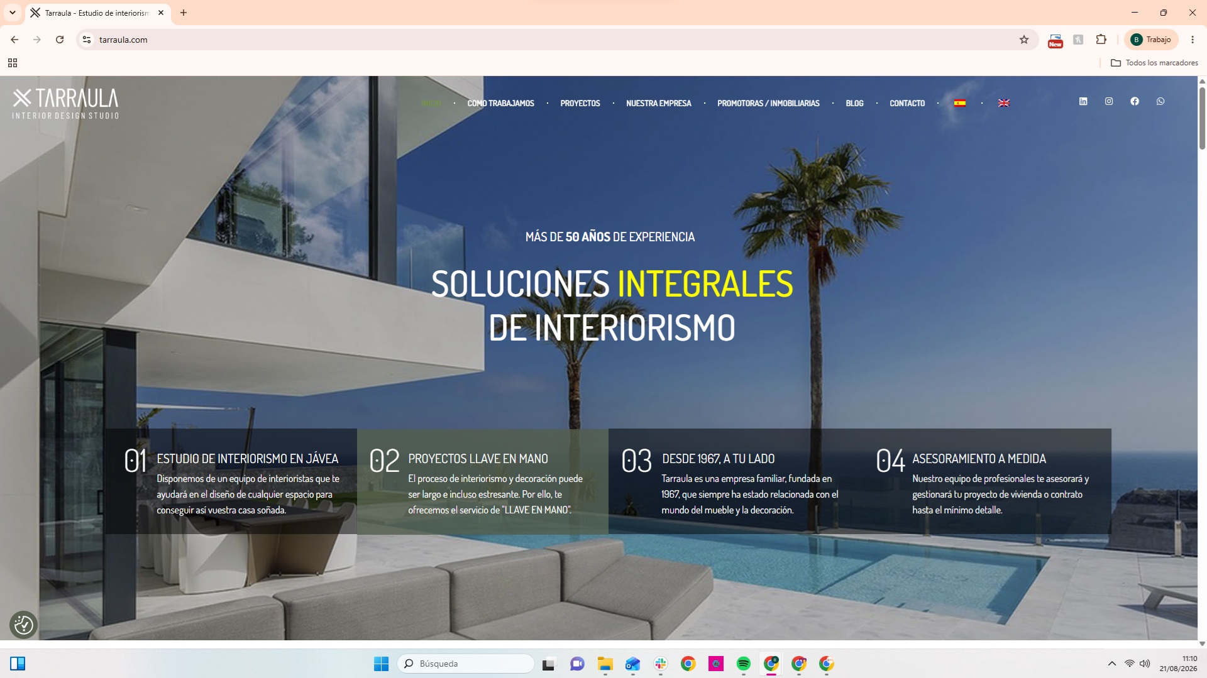Screen dimensions: 1207x678
Task: Click the Tarraula Interior Design Studio logo
Action: 65,104
